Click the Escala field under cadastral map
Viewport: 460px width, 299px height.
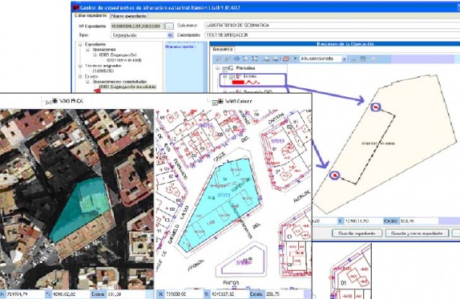[x=285, y=294]
